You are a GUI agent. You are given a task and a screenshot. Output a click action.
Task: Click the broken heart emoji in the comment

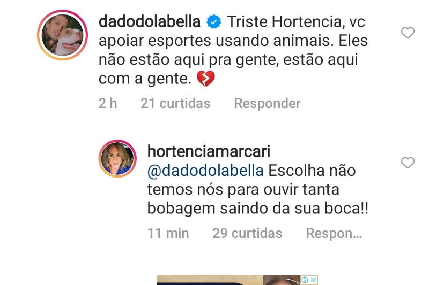coord(205,79)
